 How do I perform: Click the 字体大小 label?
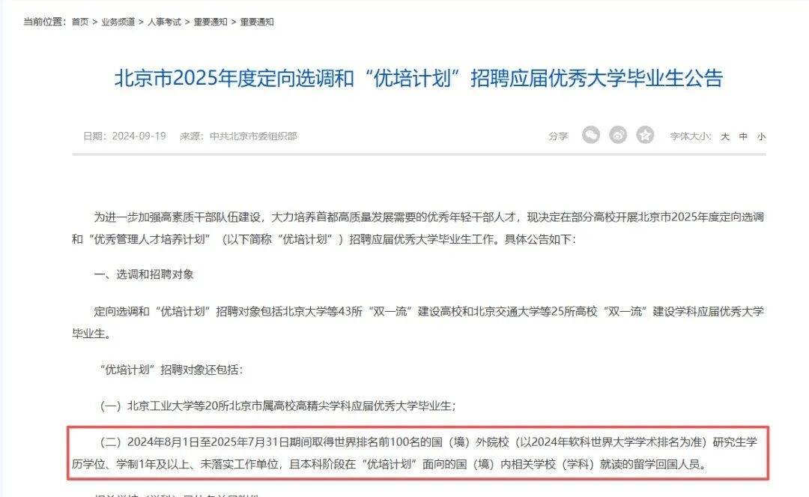point(691,136)
